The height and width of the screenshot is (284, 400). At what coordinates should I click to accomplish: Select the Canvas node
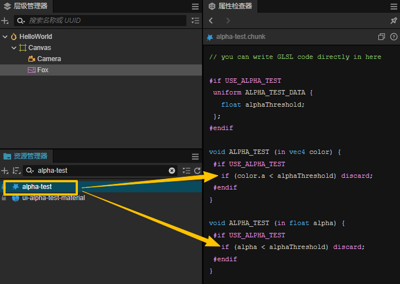(x=101, y=48)
